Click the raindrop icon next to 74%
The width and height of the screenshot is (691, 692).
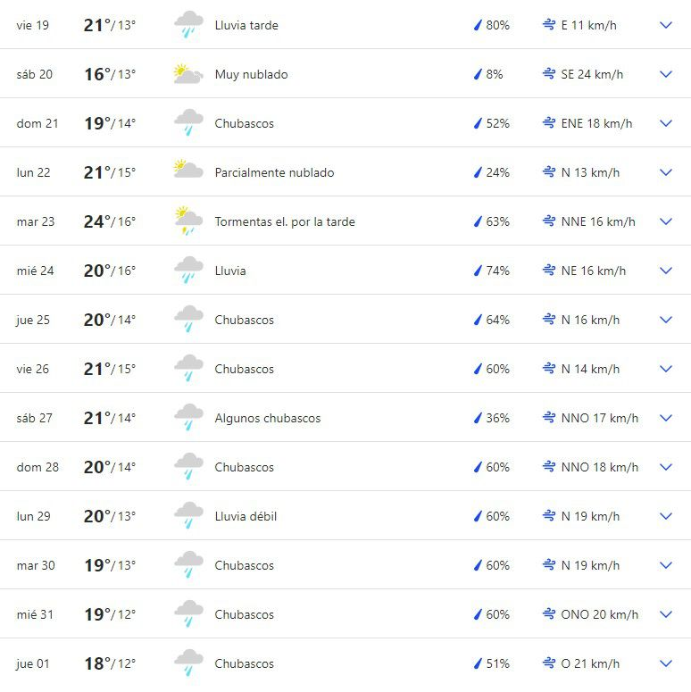point(478,271)
